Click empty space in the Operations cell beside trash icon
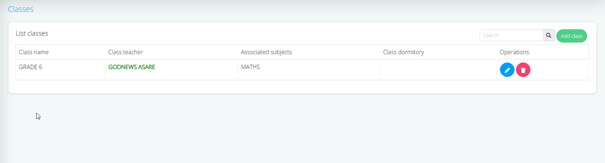Screen dimensions: 605x163 coord(560,70)
